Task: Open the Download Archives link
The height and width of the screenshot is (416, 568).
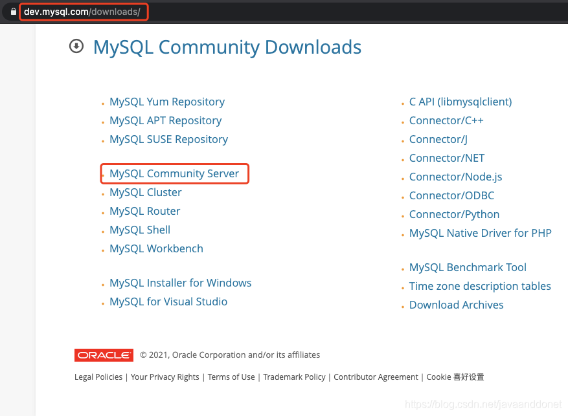Action: (x=457, y=305)
